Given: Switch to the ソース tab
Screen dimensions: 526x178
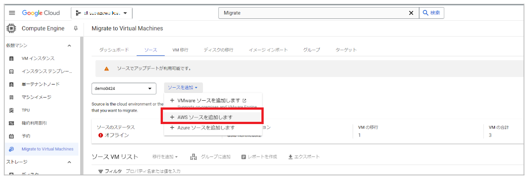Looking at the screenshot, I should click(151, 50).
